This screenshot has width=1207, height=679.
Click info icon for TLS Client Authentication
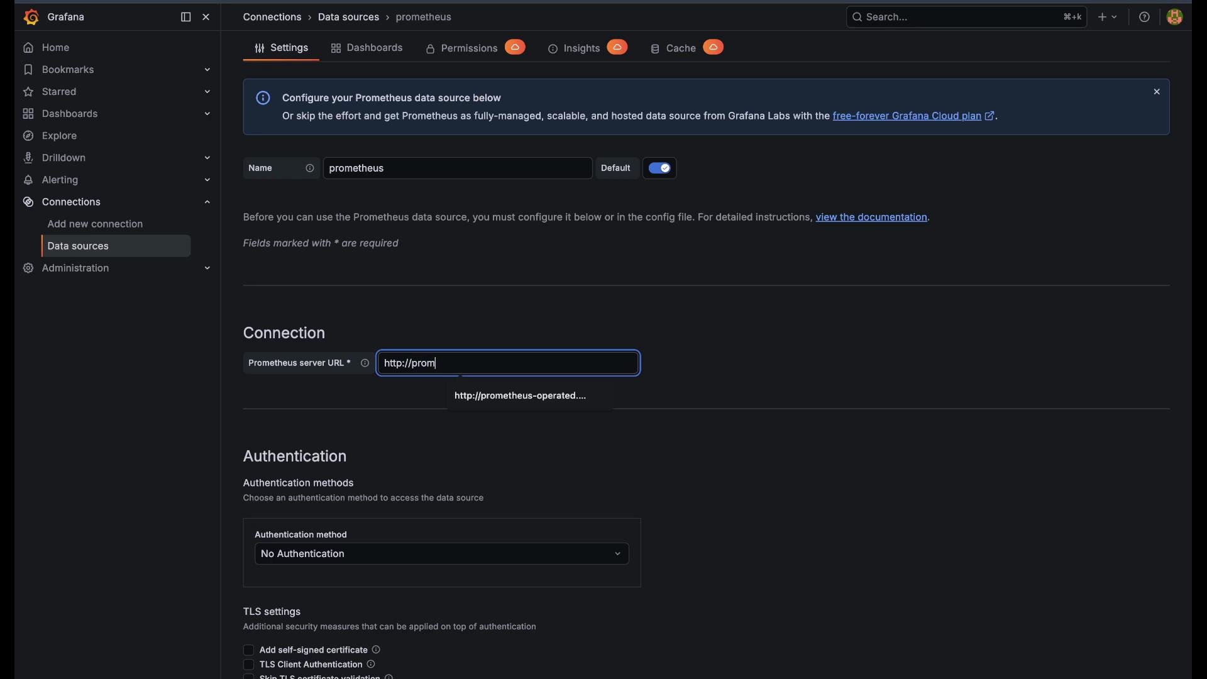(x=372, y=665)
